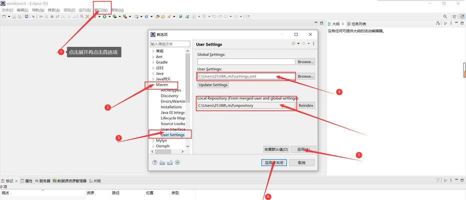This screenshot has height=200, width=466.
Task: Close the 大纲 outline tab
Action: tap(342, 24)
